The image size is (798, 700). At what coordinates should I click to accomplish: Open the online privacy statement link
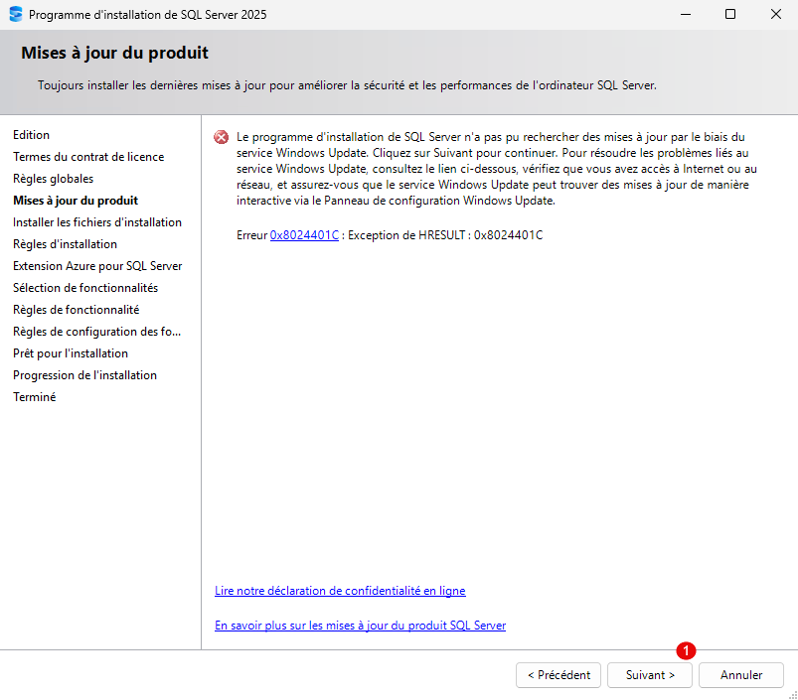(340, 591)
